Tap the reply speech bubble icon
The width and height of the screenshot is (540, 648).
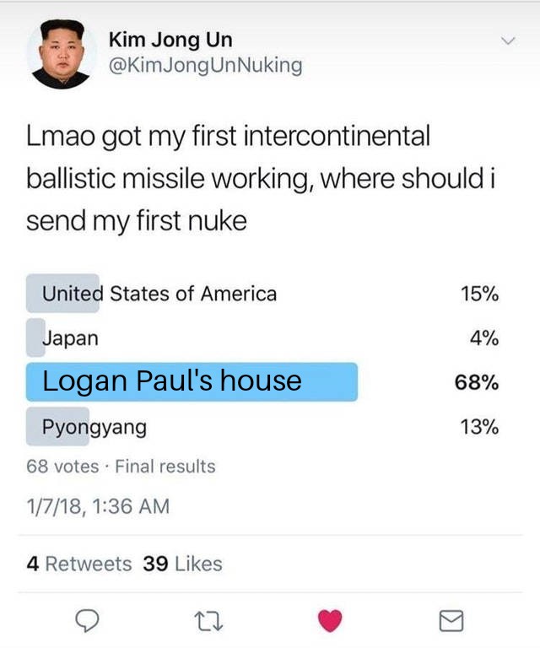[87, 621]
